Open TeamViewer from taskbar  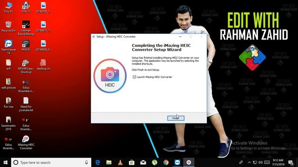coord(177,162)
